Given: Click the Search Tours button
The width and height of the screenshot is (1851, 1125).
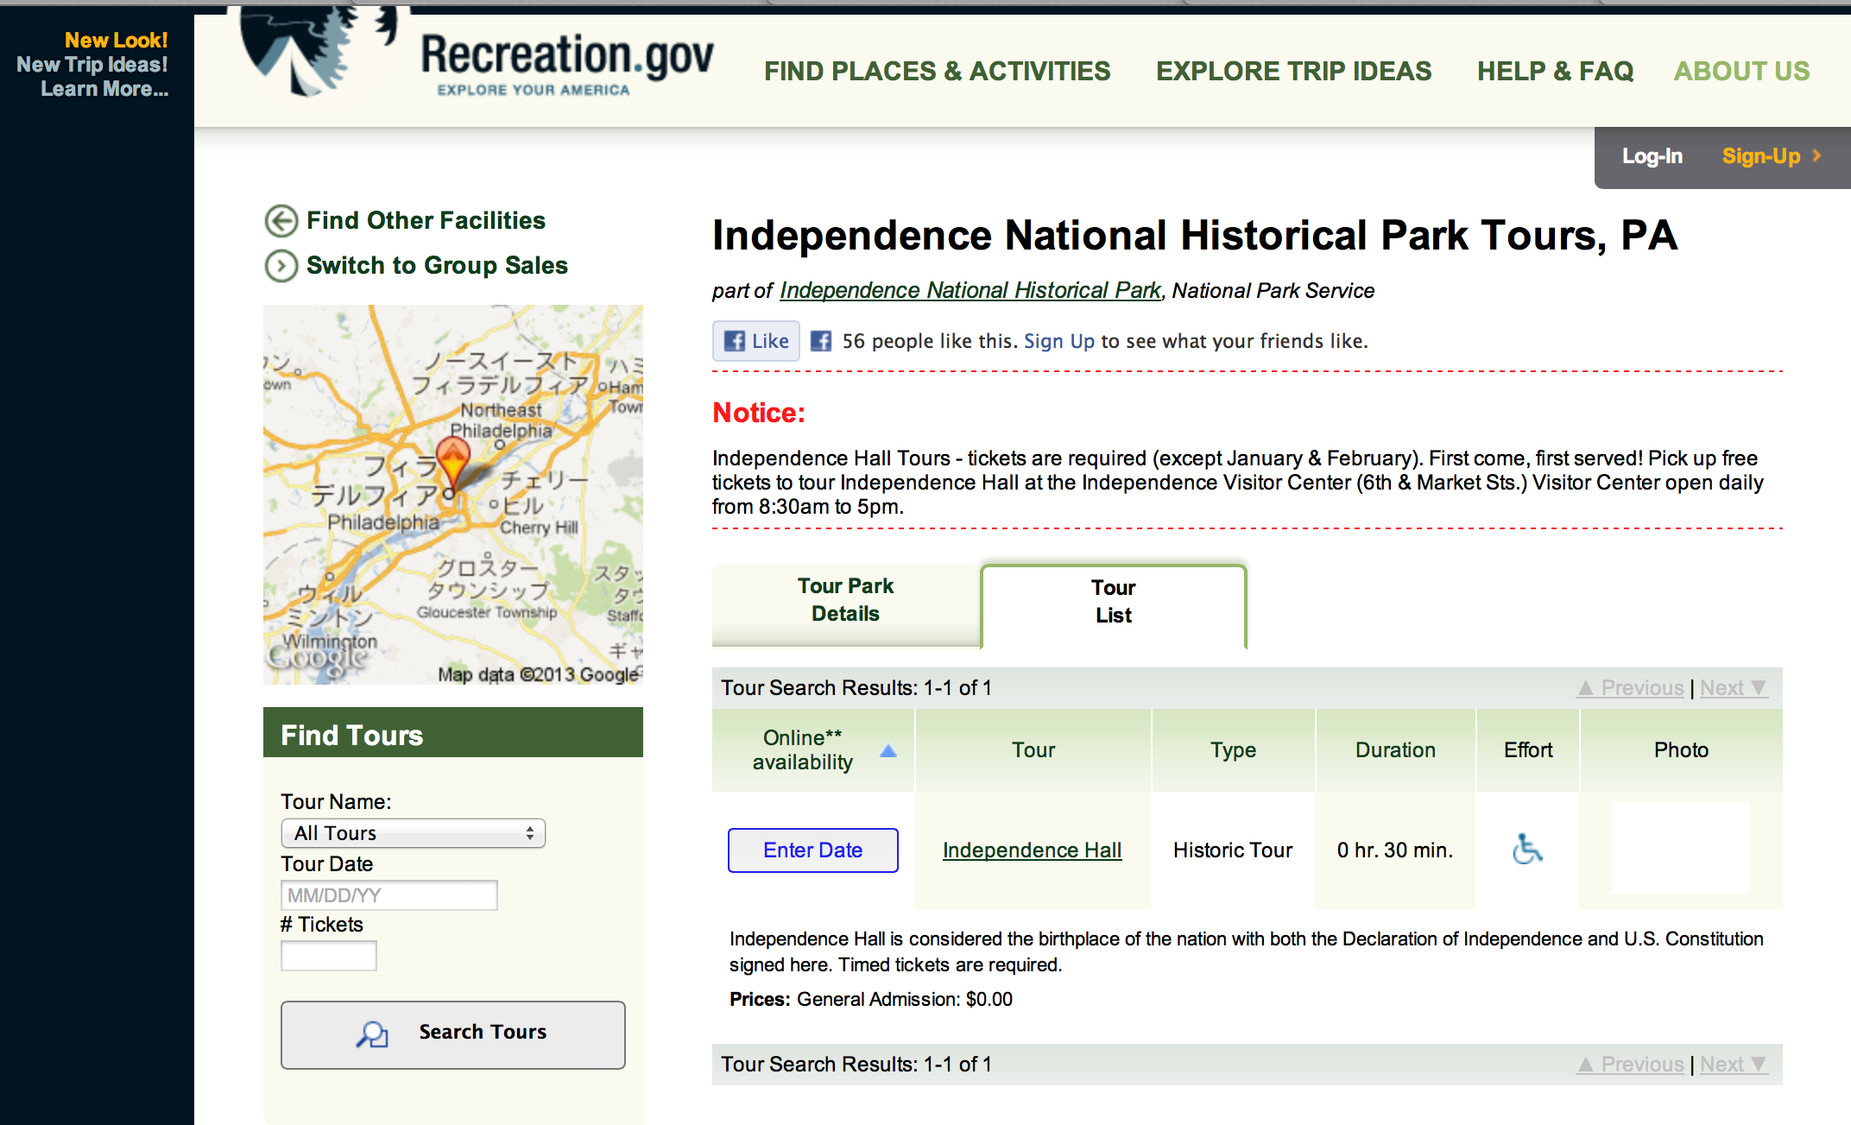Looking at the screenshot, I should point(453,1034).
